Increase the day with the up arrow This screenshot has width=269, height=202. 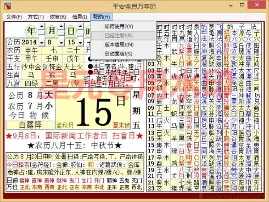coord(80,26)
